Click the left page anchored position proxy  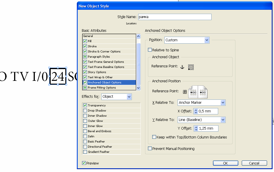(x=193, y=92)
